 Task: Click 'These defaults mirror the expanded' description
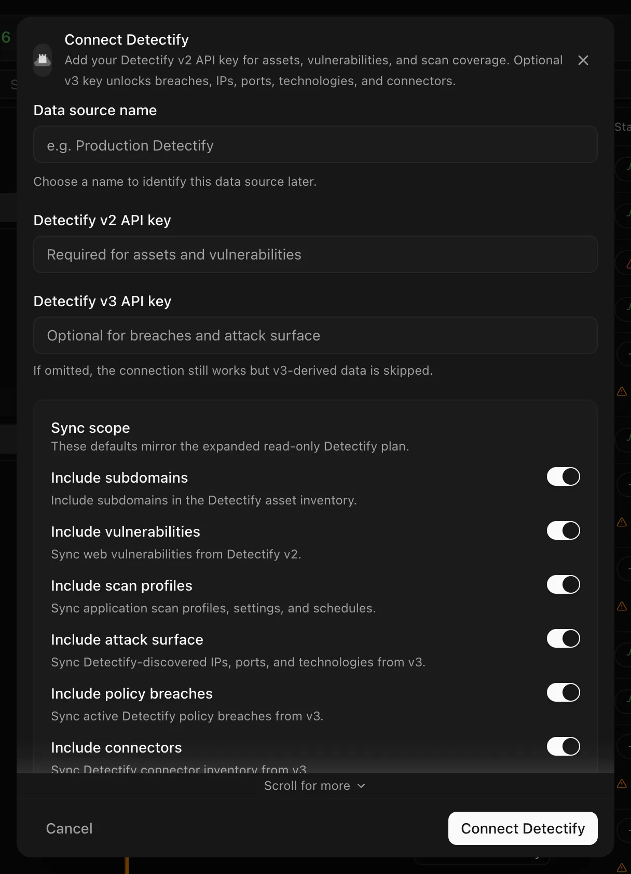pyautogui.click(x=230, y=446)
